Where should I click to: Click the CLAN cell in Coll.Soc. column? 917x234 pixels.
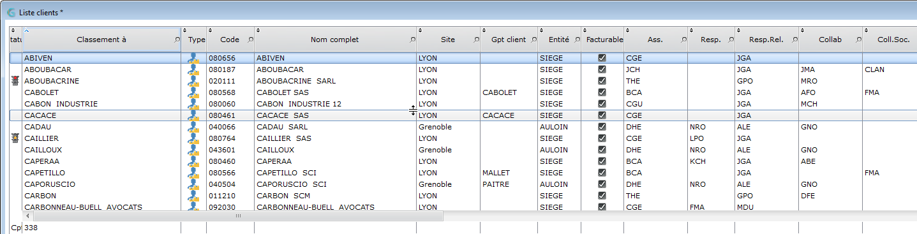pyautogui.click(x=889, y=69)
